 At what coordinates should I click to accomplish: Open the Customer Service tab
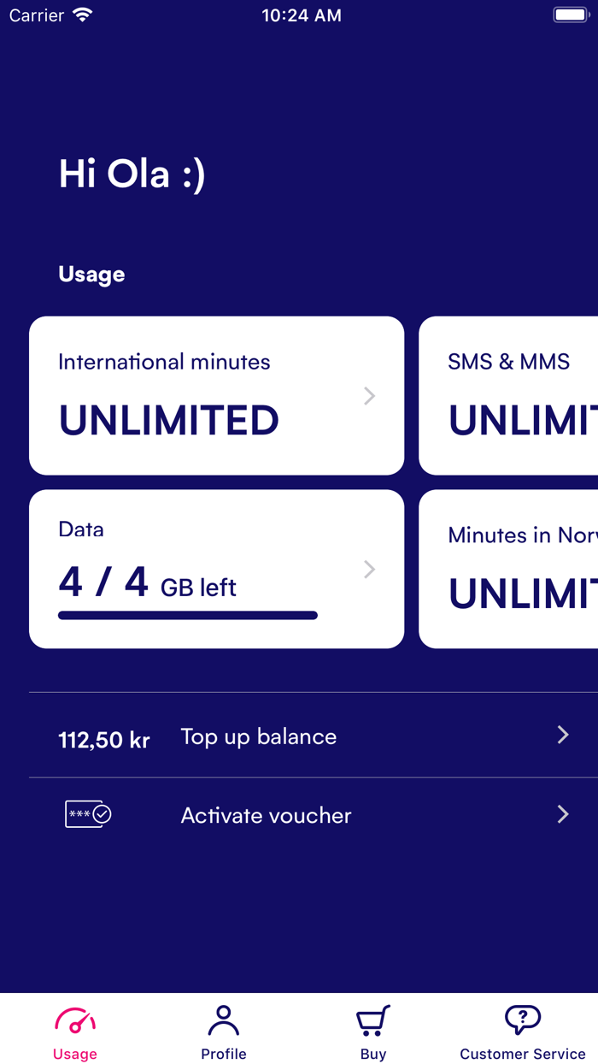(522, 1031)
